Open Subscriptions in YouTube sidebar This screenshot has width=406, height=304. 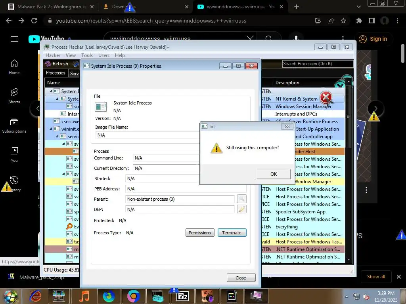(x=14, y=125)
